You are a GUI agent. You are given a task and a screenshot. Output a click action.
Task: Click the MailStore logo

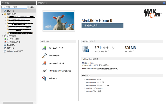(x=153, y=14)
